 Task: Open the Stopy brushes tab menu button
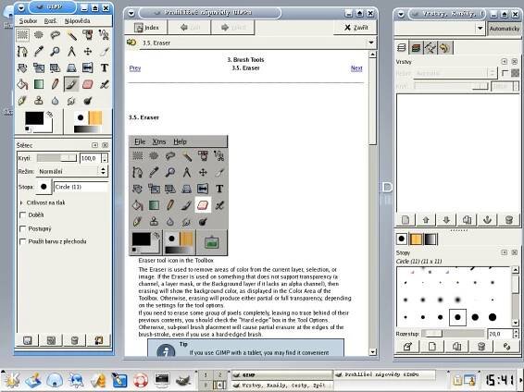[504, 252]
